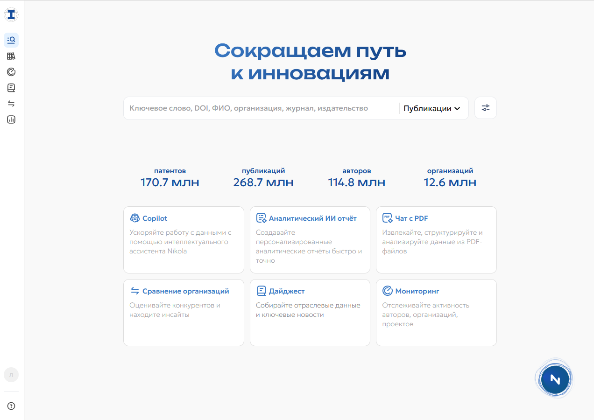594x420 pixels.
Task: Open the bar chart analytics sidebar icon
Action: [x=11, y=119]
